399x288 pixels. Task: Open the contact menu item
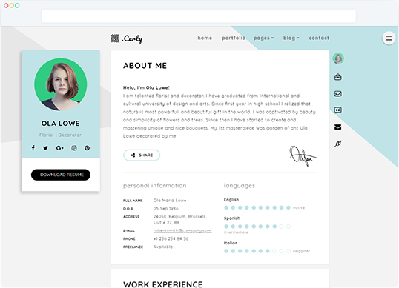tap(319, 38)
